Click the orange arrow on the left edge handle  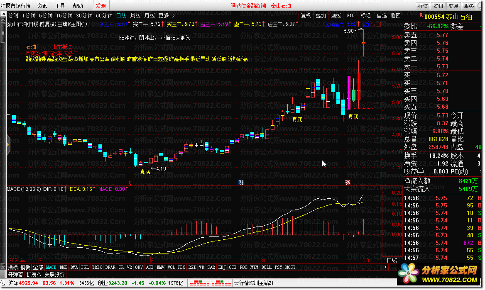(x=8, y=144)
